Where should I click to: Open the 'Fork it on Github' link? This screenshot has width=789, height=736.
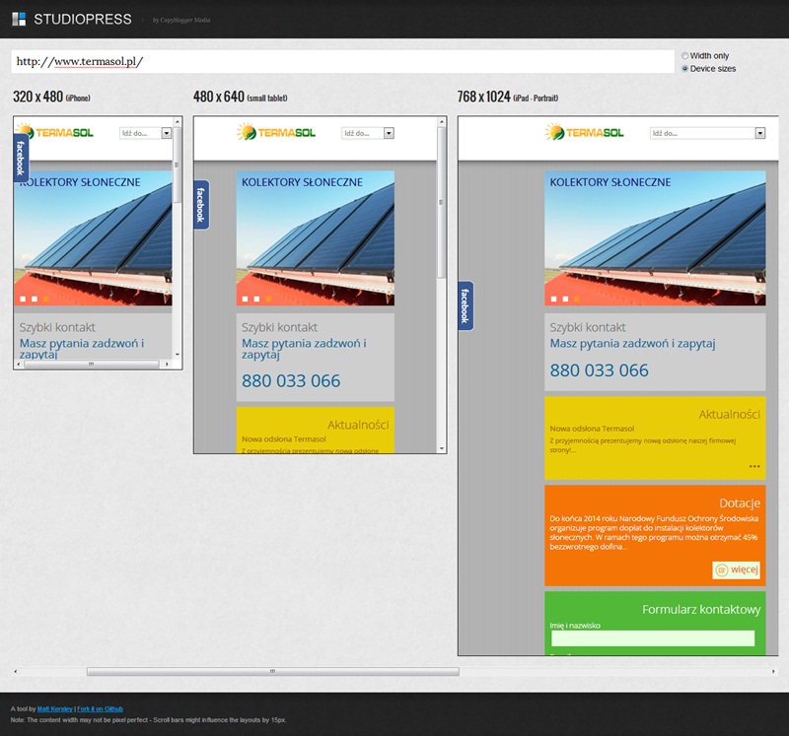click(x=101, y=709)
